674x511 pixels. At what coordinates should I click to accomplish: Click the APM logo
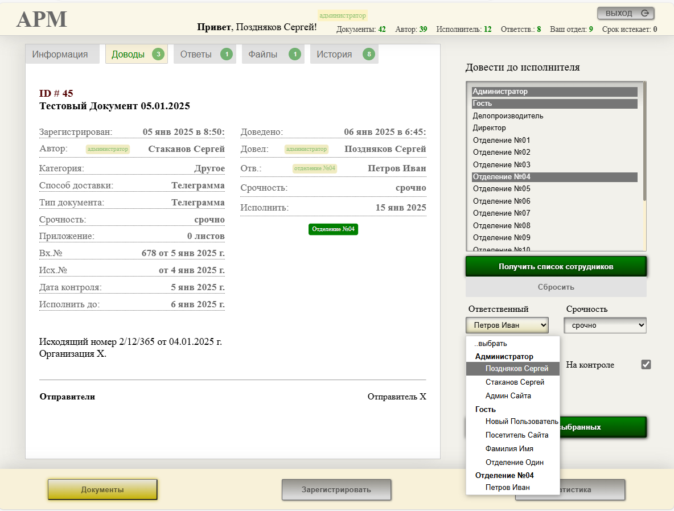tap(42, 19)
